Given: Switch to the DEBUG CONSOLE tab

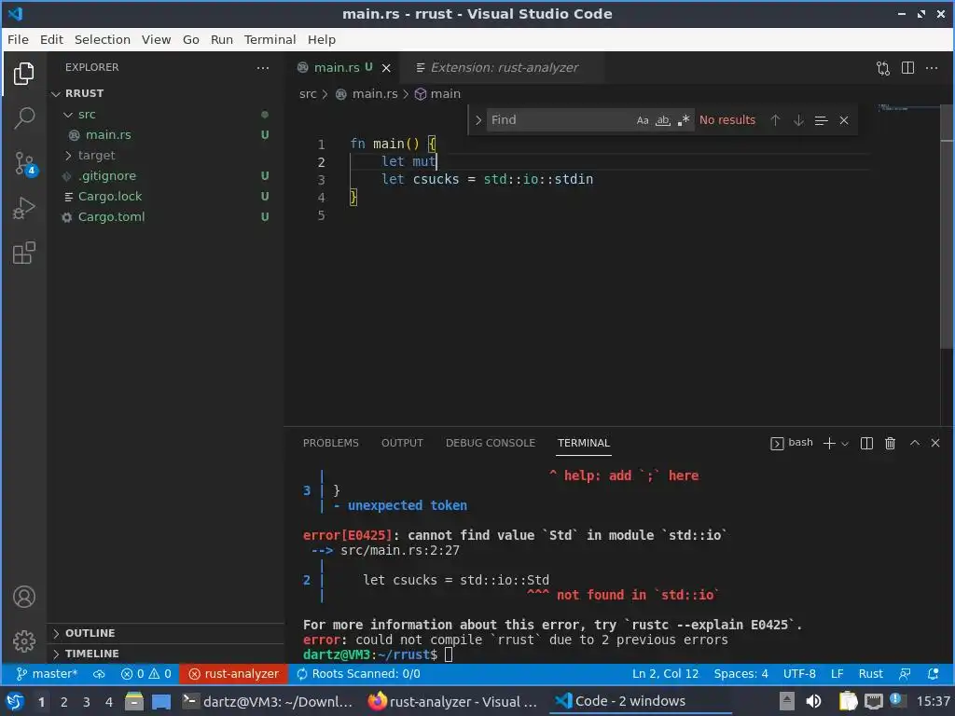Looking at the screenshot, I should pyautogui.click(x=491, y=443).
